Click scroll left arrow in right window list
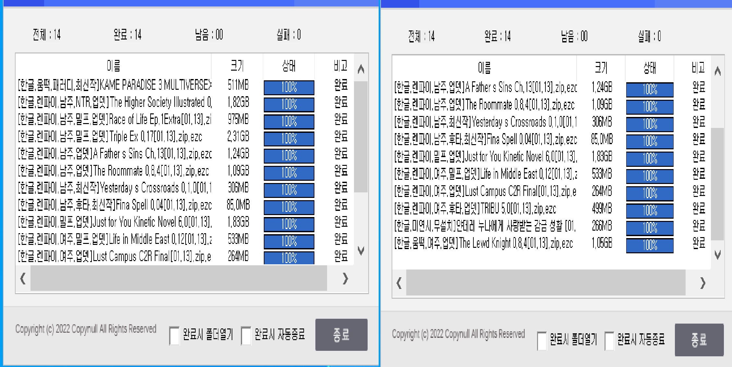The height and width of the screenshot is (367, 732). coord(399,283)
